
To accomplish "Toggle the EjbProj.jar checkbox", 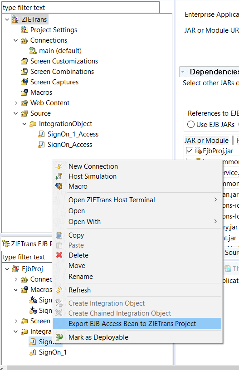I will pyautogui.click(x=190, y=151).
